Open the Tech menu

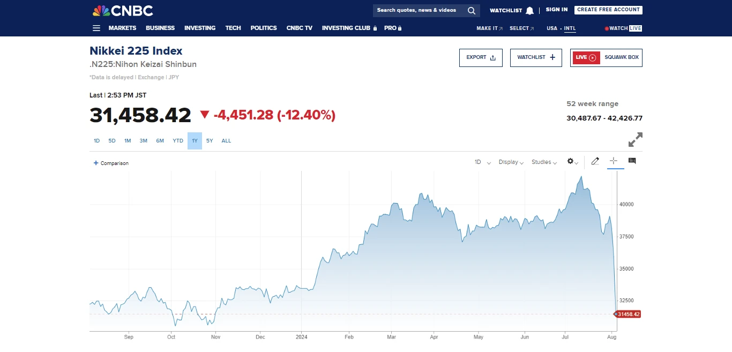pyautogui.click(x=233, y=28)
